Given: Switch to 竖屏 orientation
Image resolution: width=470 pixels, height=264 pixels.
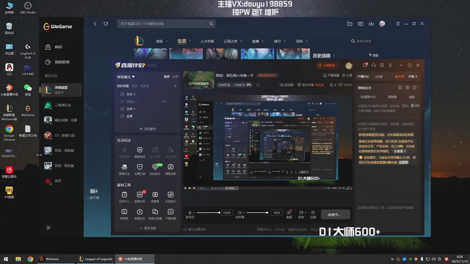Looking at the screenshot, I should pos(175,77).
